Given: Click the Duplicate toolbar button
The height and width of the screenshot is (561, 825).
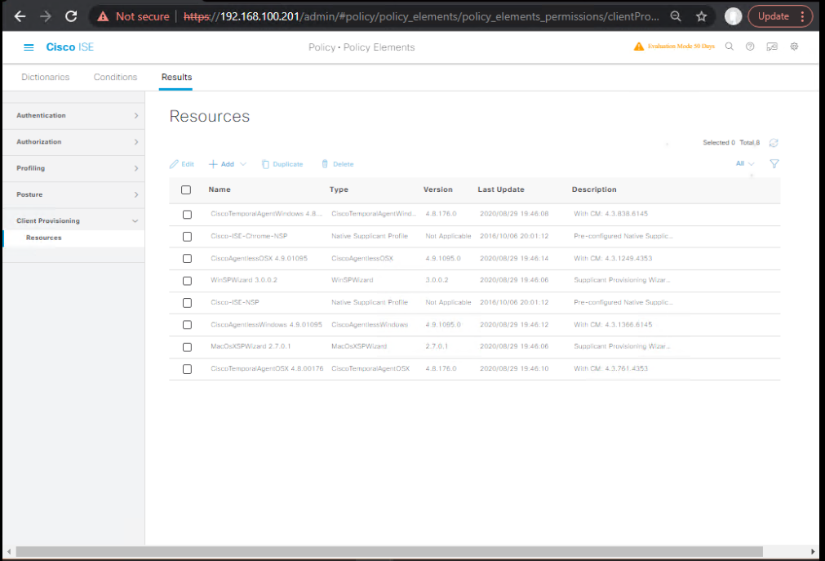Looking at the screenshot, I should (x=282, y=164).
